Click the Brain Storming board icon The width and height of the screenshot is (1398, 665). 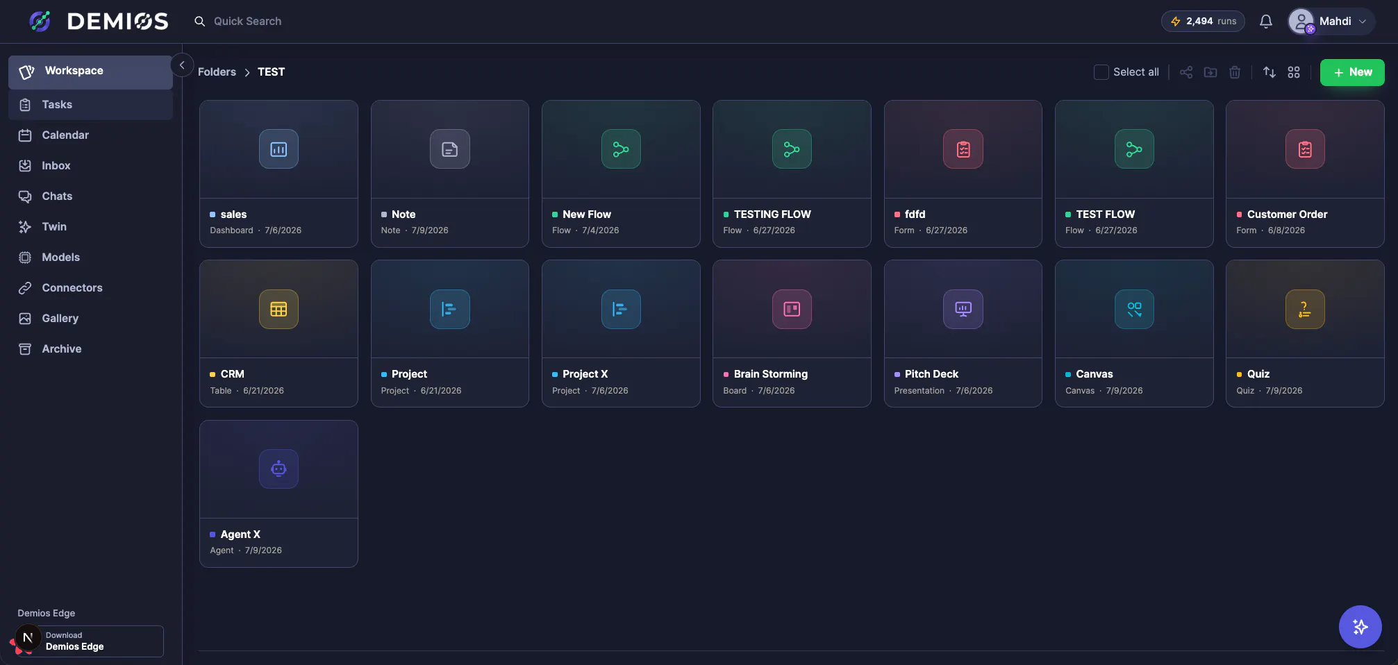pos(792,309)
